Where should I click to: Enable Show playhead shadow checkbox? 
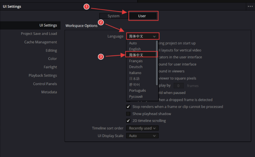128,114
